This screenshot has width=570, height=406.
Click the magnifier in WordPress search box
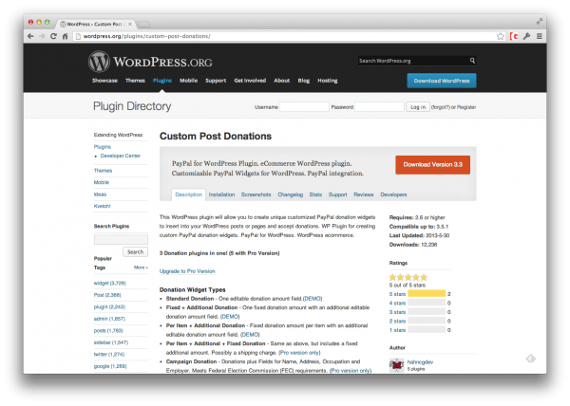(472, 61)
